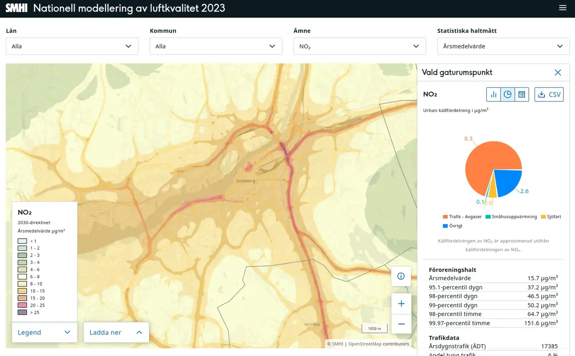Download data as CSV

pyautogui.click(x=549, y=95)
